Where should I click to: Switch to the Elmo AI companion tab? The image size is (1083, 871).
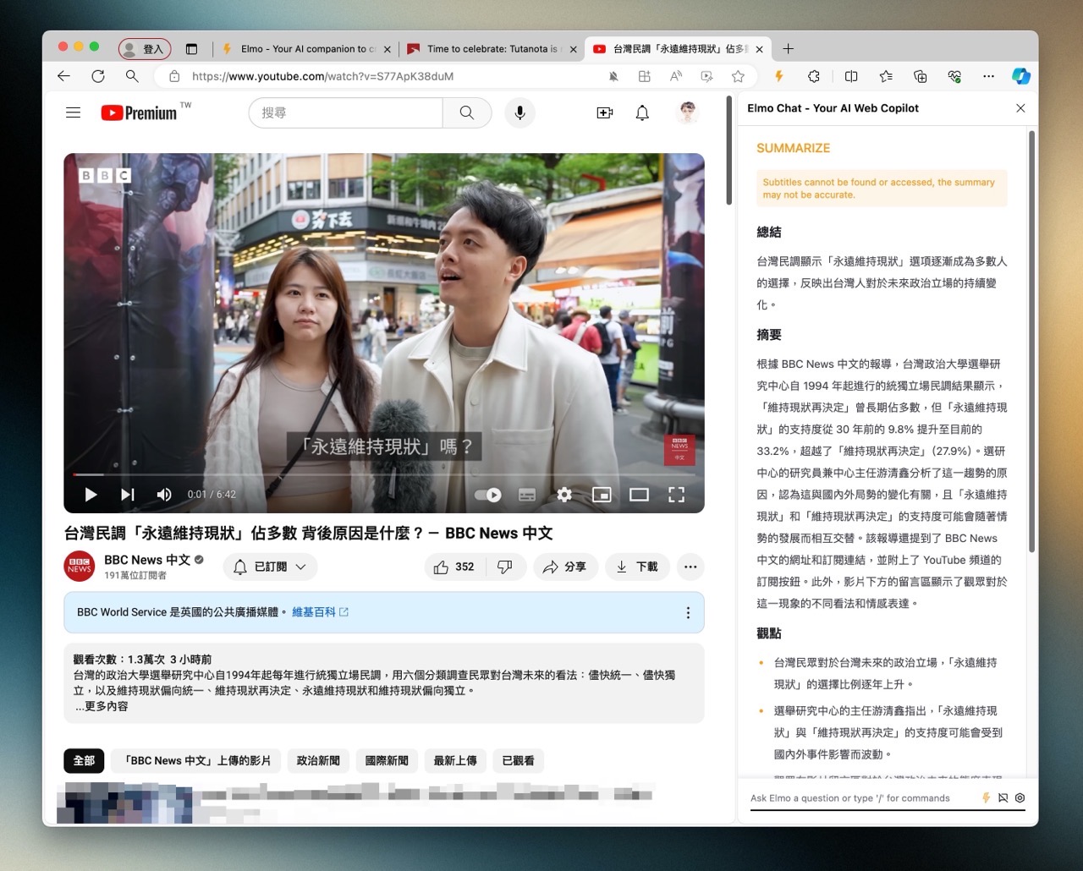click(x=306, y=49)
